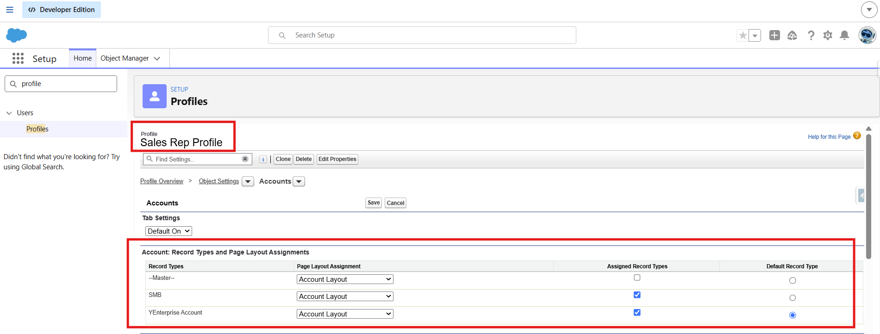Open the Setup gear icon
Viewport: 880px width, 334px height.
828,35
